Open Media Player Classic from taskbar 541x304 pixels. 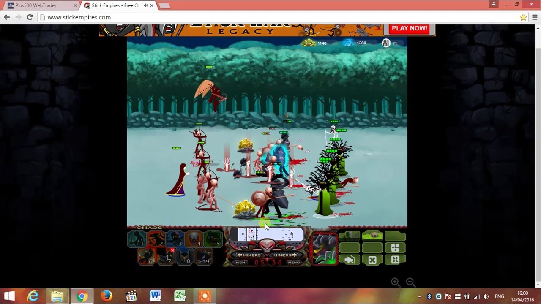(x=131, y=296)
